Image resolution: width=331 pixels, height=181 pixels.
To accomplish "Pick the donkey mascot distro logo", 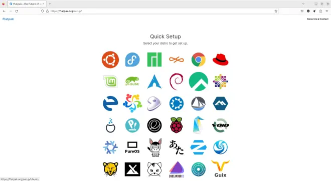I will coord(154,147).
